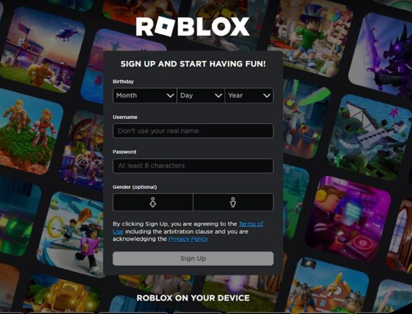Focus the Username input field

click(x=193, y=131)
